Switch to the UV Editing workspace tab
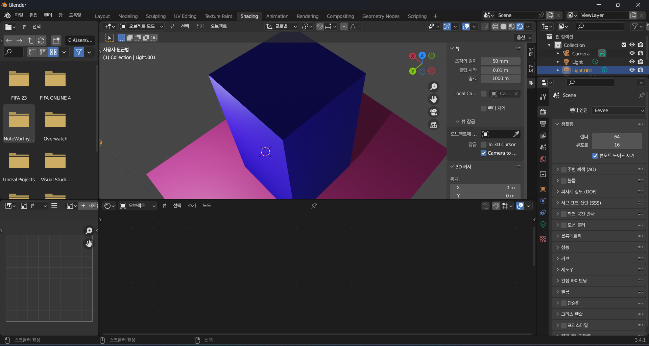649x346 pixels. 185,16
